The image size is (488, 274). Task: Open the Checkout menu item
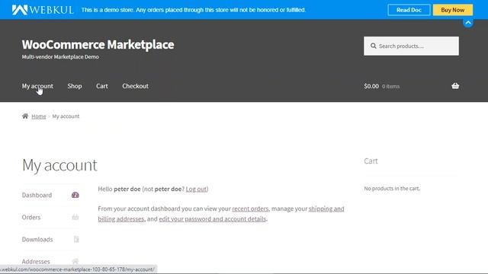pos(135,86)
